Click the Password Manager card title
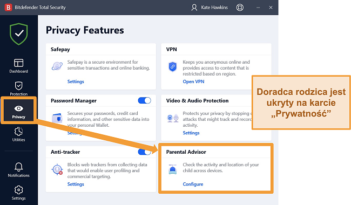351x205 pixels. (x=73, y=101)
